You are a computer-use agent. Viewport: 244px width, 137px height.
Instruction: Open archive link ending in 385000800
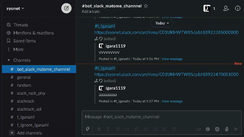166,32
